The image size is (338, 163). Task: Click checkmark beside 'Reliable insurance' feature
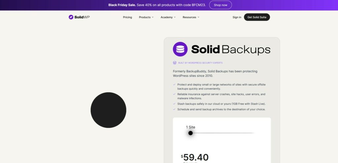174,94
